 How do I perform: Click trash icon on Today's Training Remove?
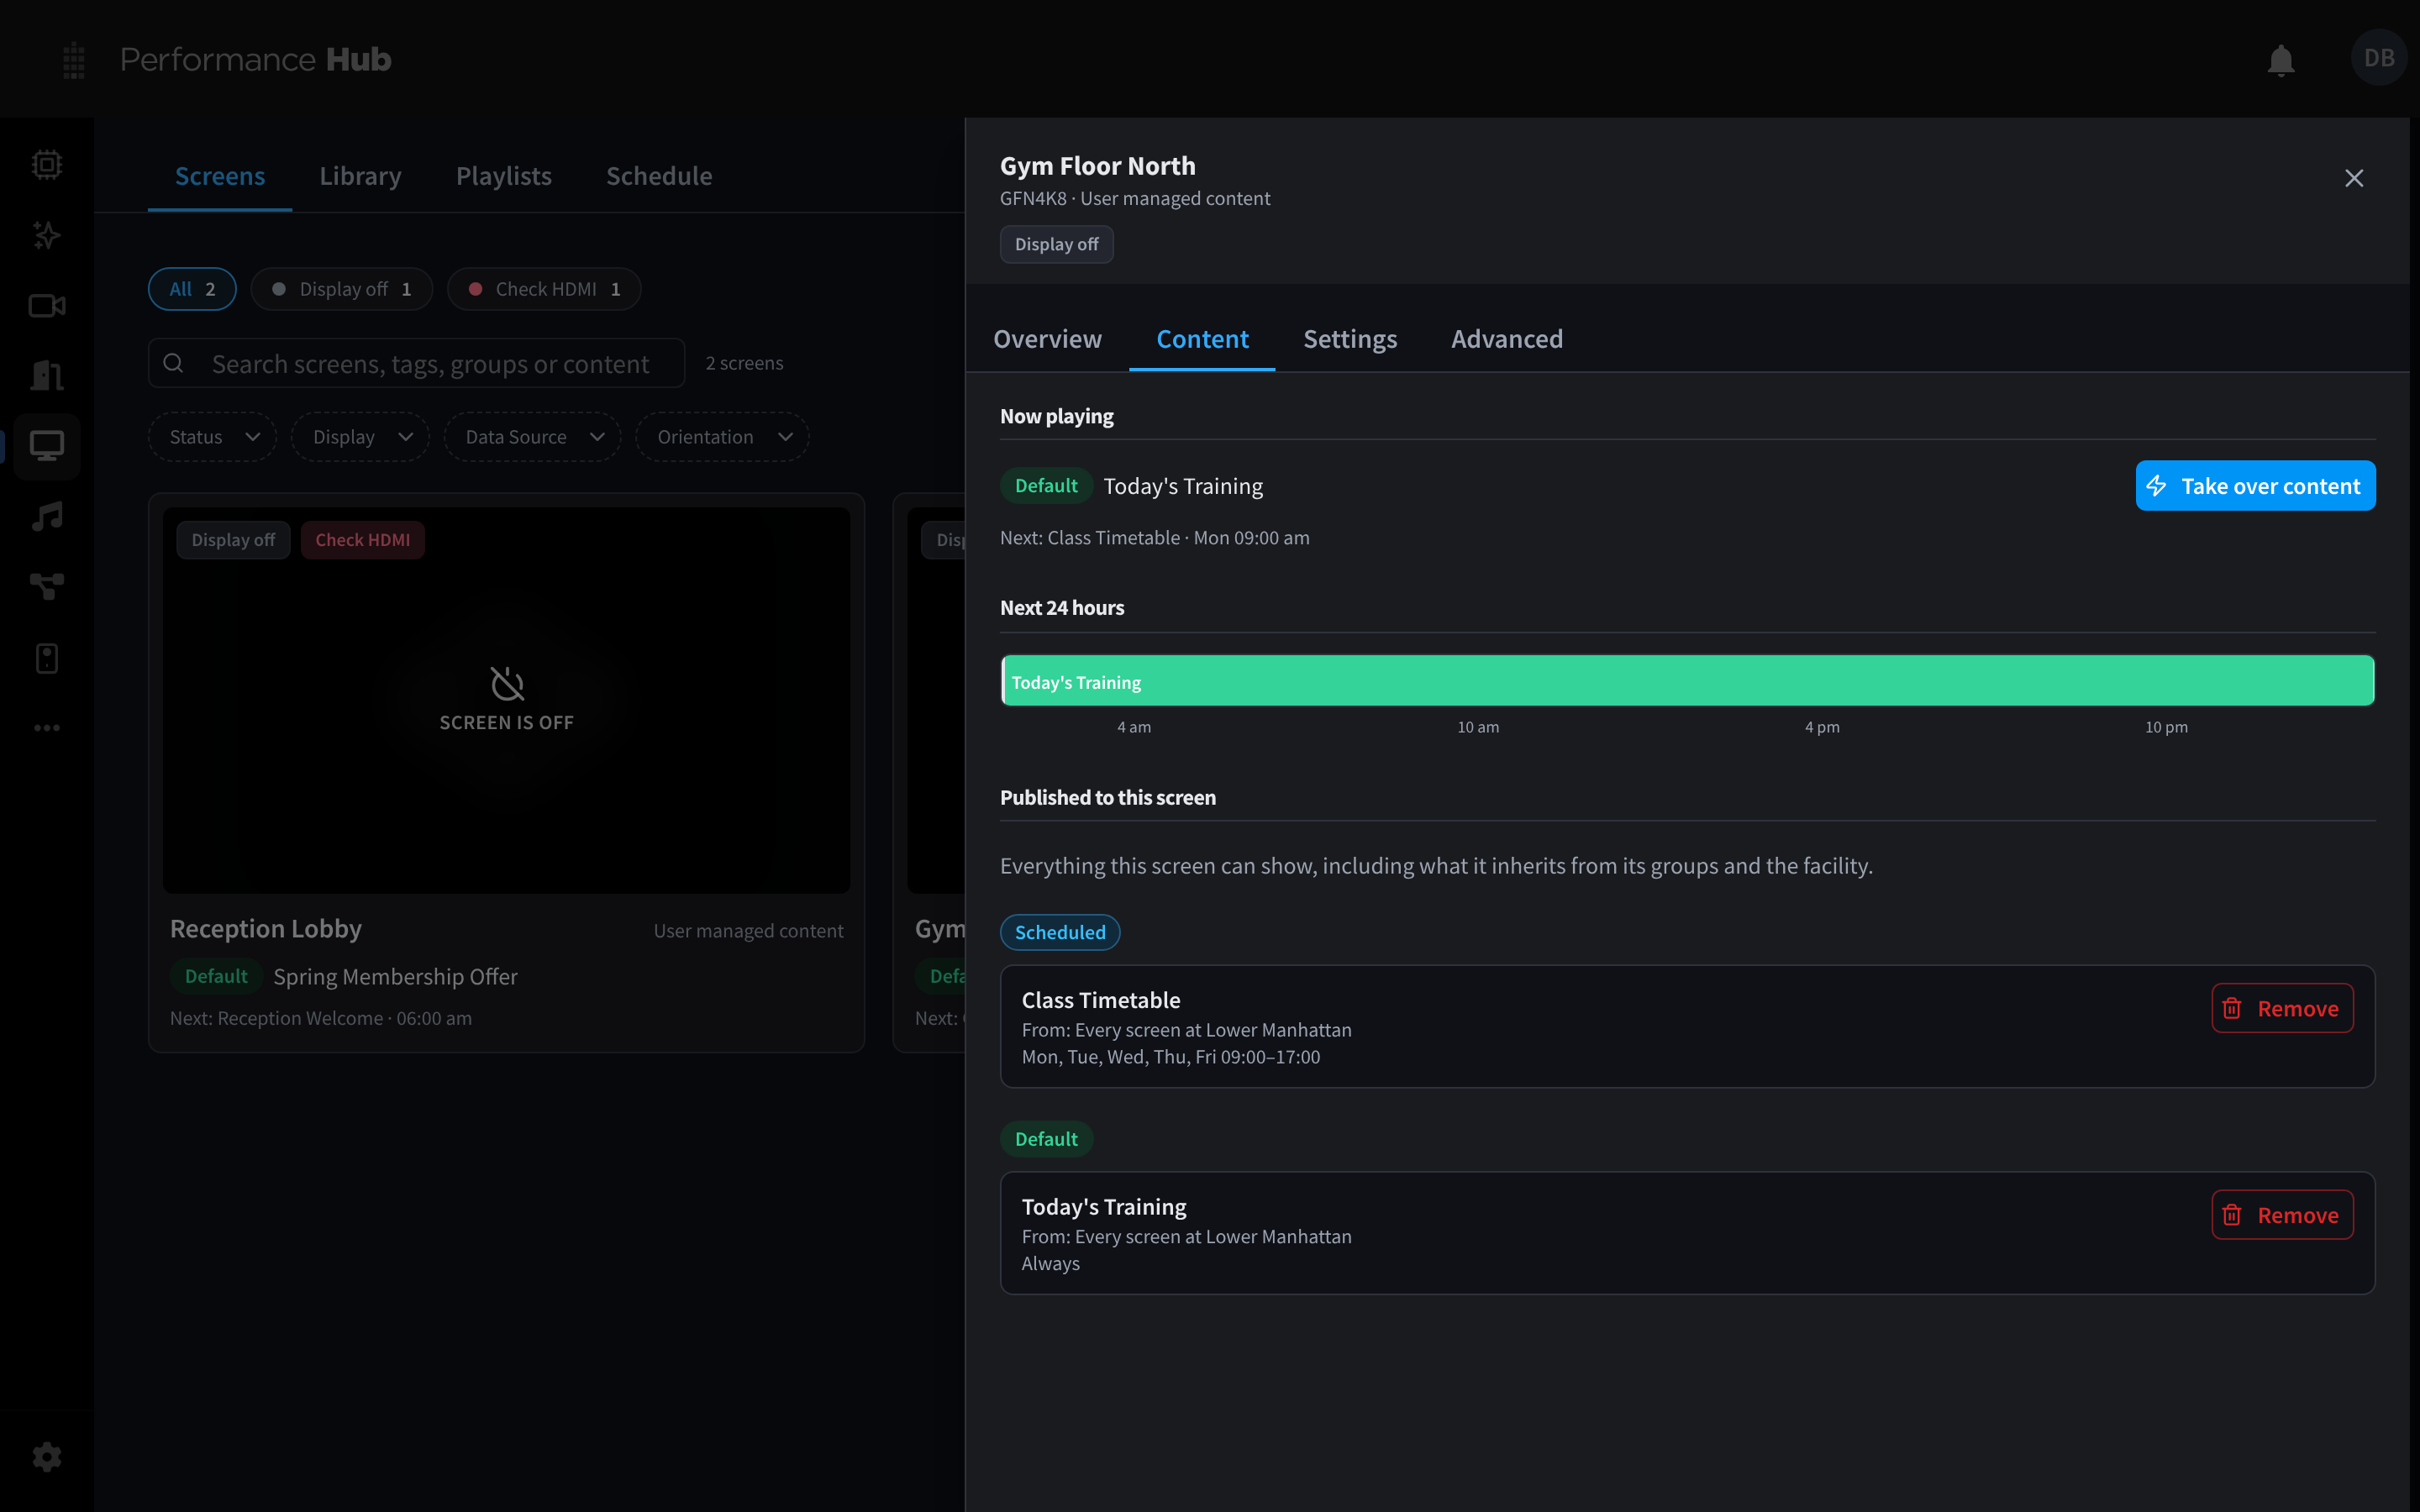click(x=2232, y=1215)
